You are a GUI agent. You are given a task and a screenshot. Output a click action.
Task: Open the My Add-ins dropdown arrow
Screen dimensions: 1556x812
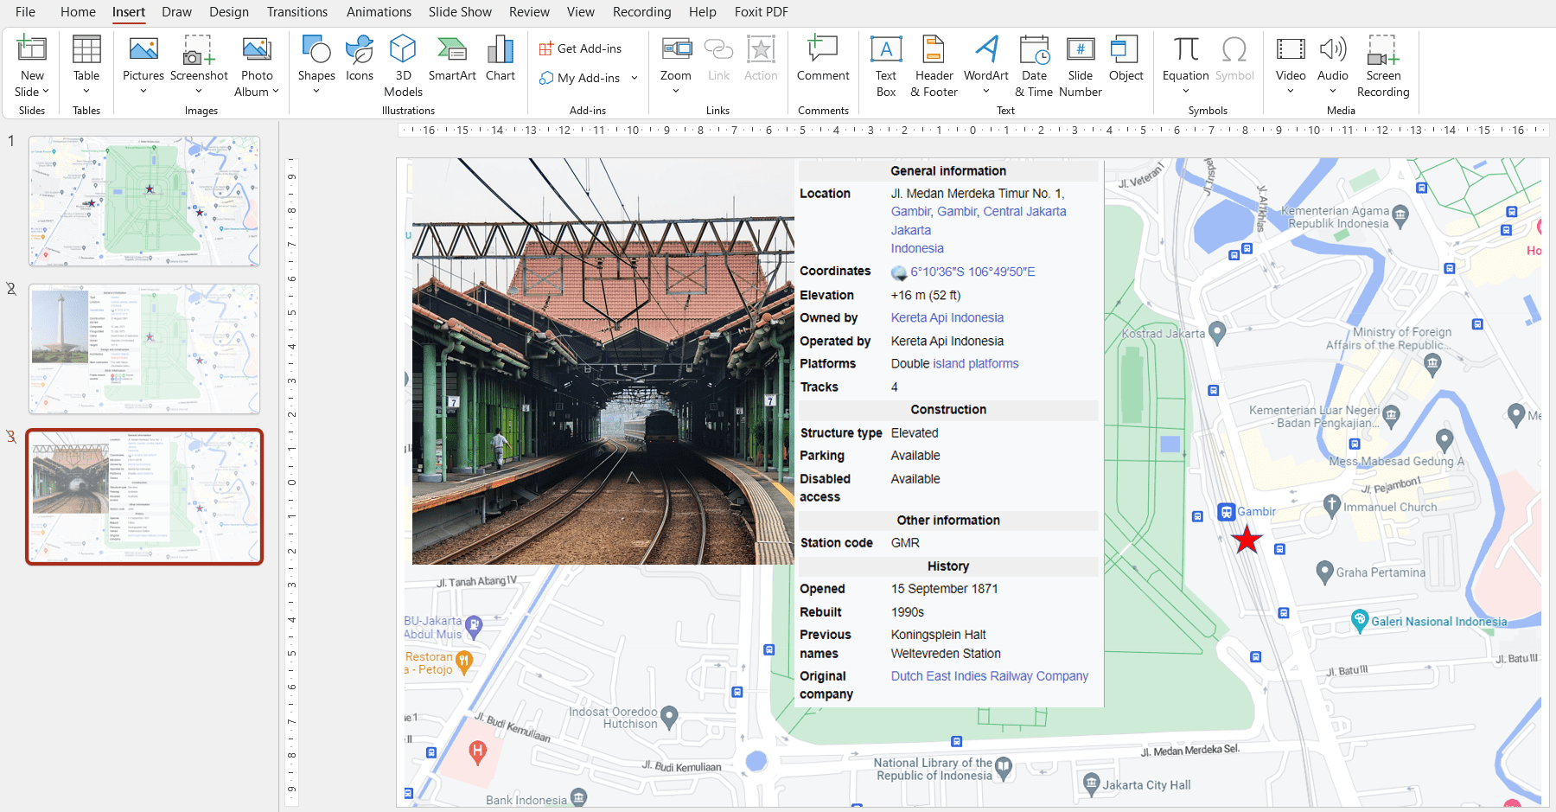pyautogui.click(x=635, y=78)
